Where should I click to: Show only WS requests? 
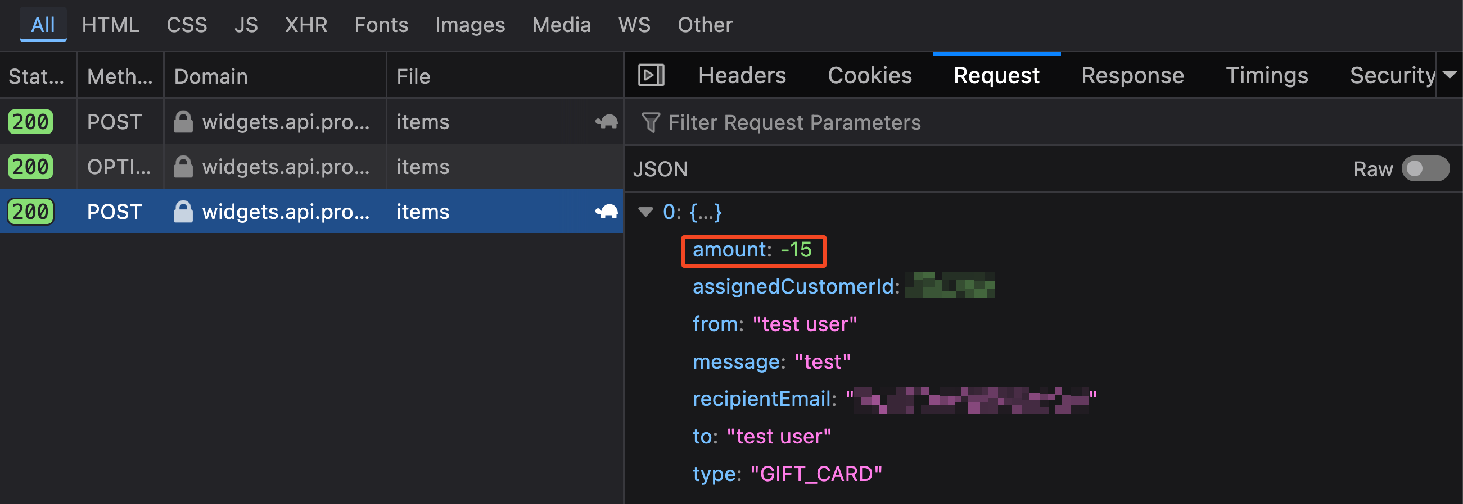pos(634,25)
